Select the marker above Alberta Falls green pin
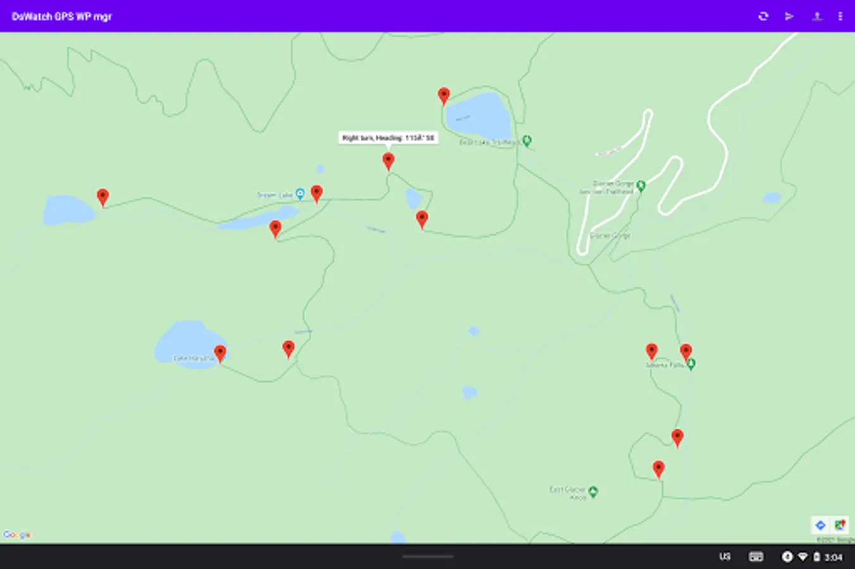Image resolution: width=855 pixels, height=569 pixels. [686, 352]
